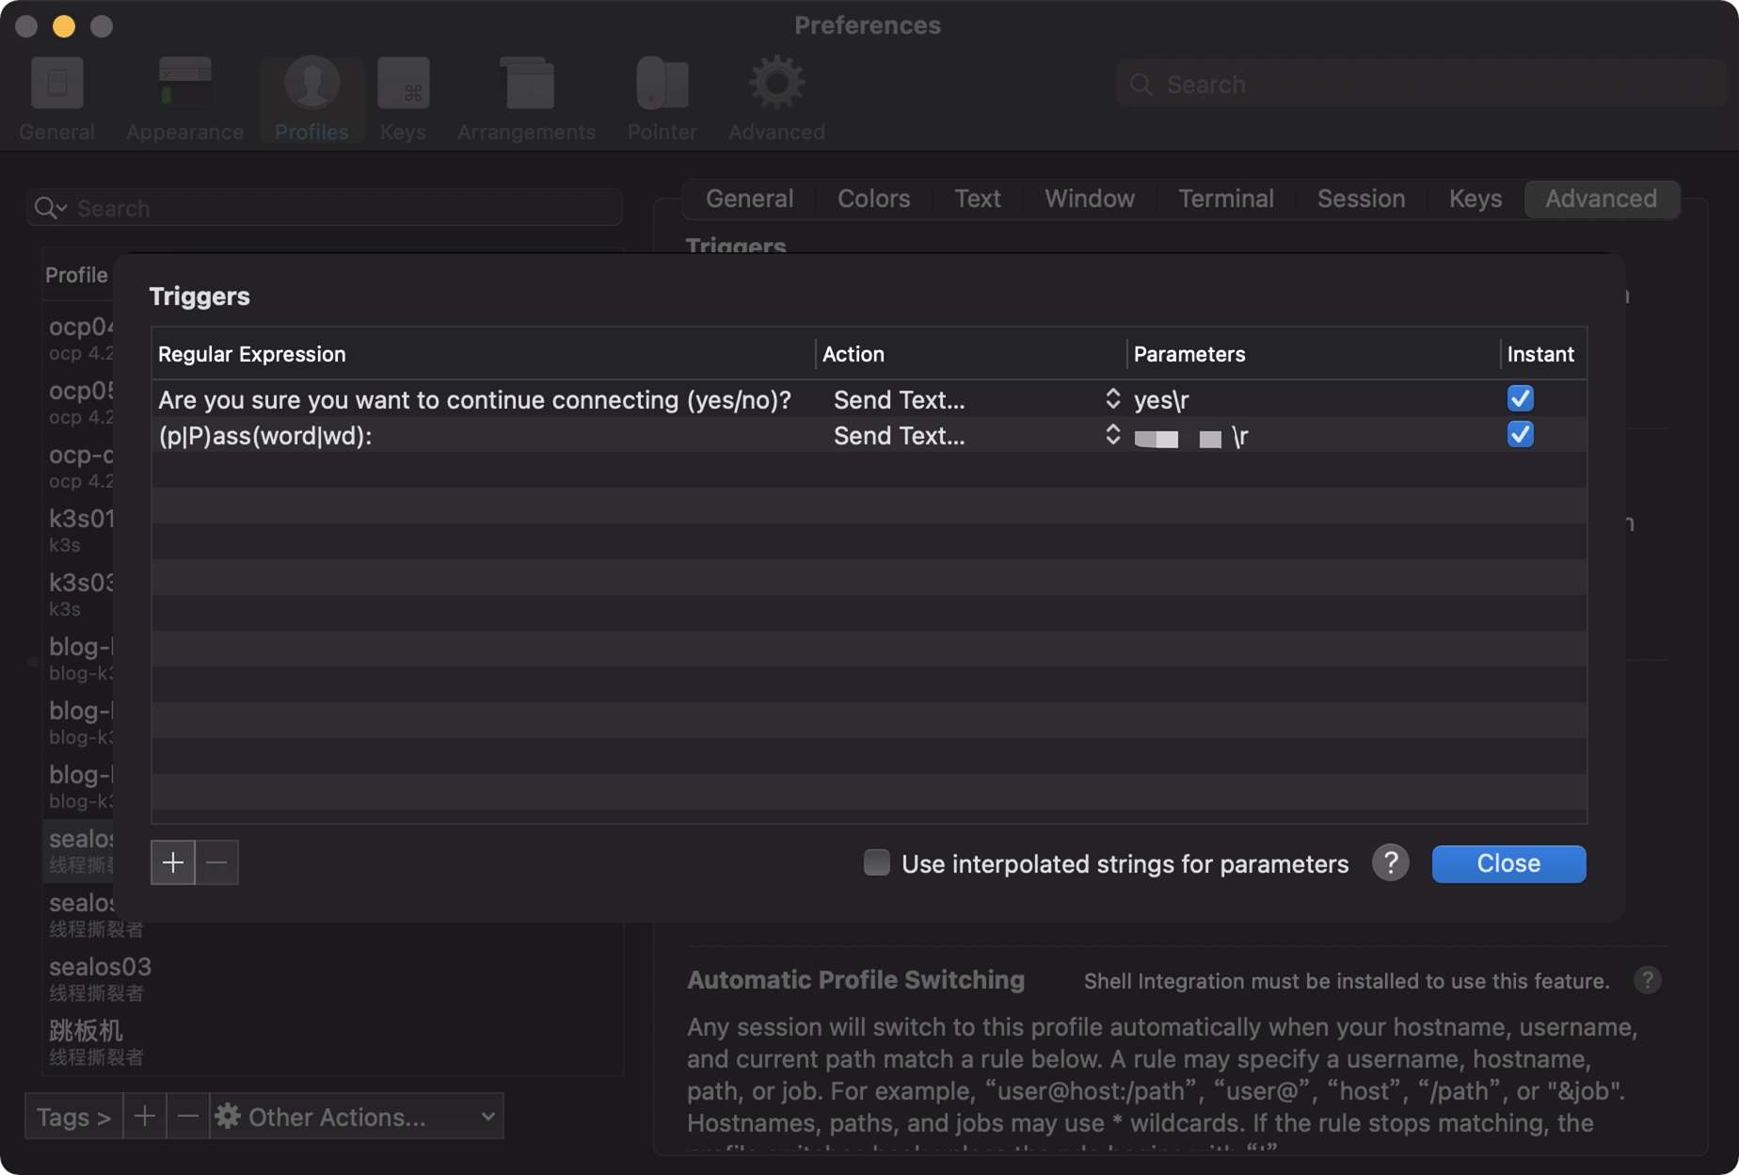1739x1175 pixels.
Task: Close the Triggers dialog
Action: pos(1508,863)
